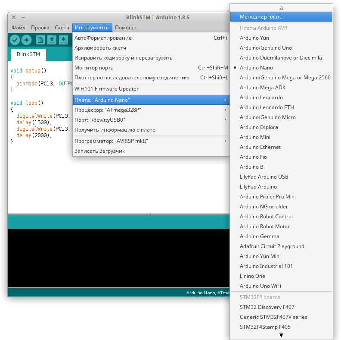Choose Исправить кодировку и перезагрузить
The image size is (341, 340).
151,58
